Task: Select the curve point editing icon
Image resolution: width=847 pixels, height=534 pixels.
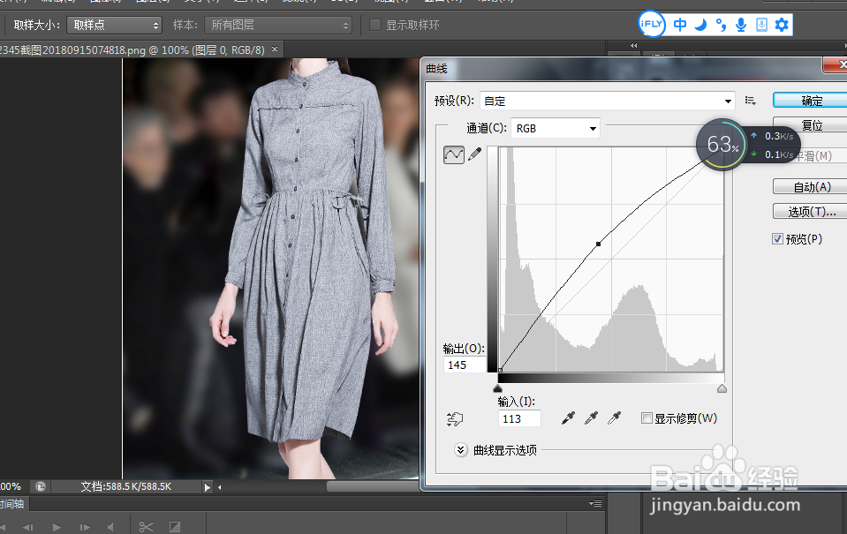Action: click(453, 154)
